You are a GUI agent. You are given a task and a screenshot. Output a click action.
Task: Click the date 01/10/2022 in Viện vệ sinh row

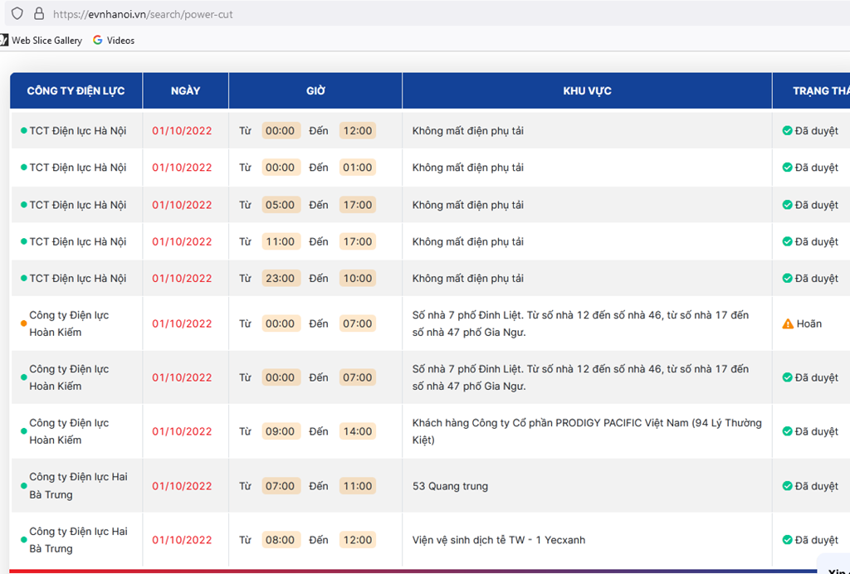(x=182, y=540)
